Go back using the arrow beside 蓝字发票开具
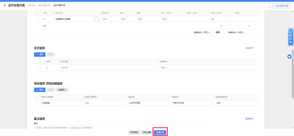Image resolution: width=294 pixels, height=136 pixels. click(5, 5)
